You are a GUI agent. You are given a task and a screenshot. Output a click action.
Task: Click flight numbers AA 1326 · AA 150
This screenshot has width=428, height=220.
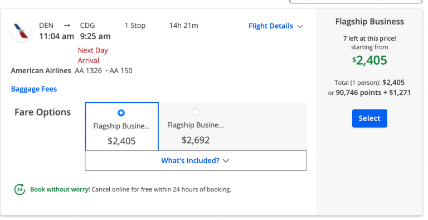(104, 70)
